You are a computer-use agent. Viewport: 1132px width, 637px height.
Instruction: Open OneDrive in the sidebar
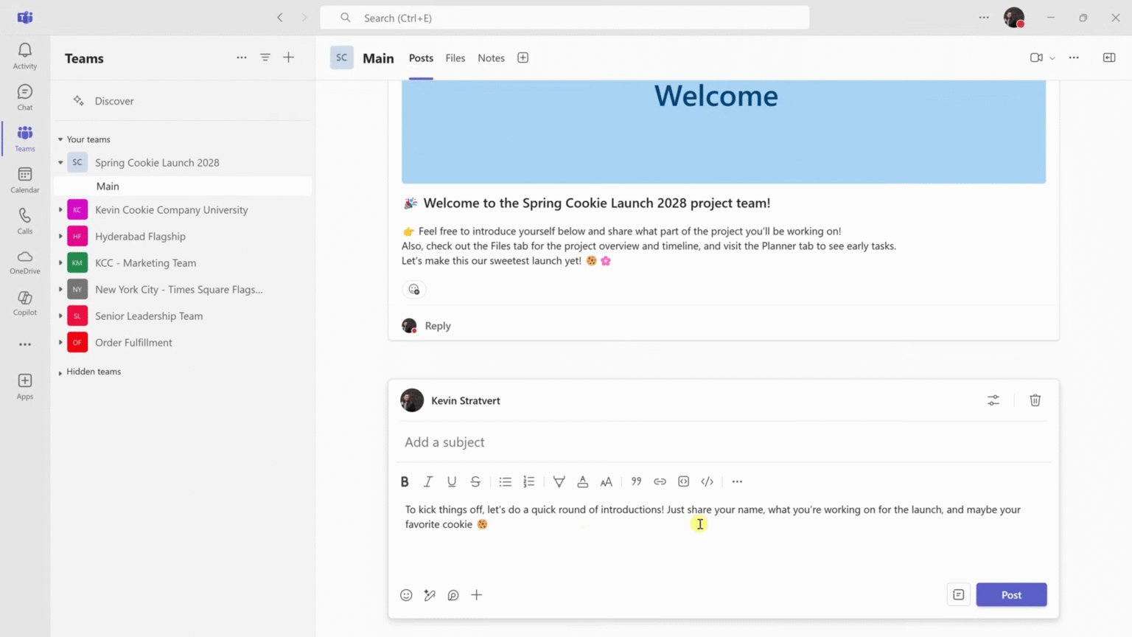pos(25,262)
